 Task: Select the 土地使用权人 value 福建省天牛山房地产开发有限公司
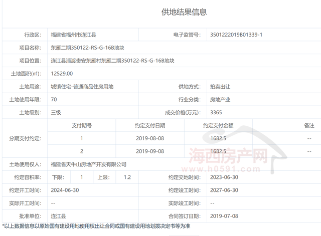coord(88,164)
